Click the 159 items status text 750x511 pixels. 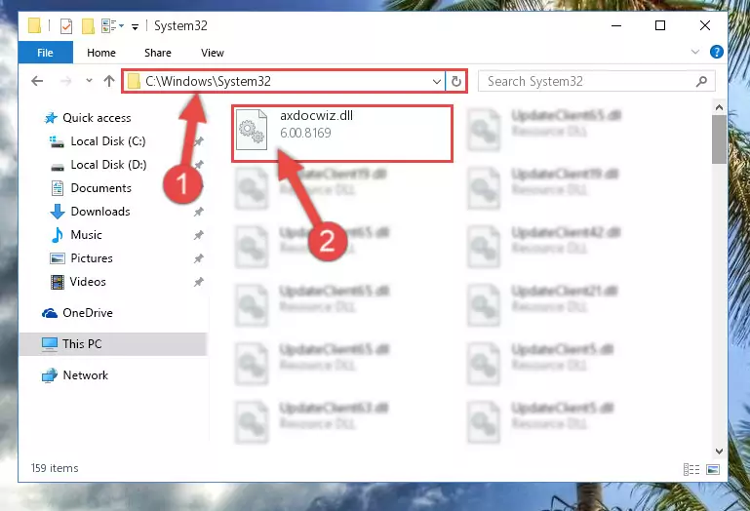pyautogui.click(x=55, y=468)
